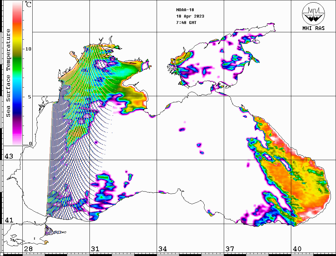This screenshot has width=336, height=256.
Task: Click the longitude label '28'
Action: (28, 249)
